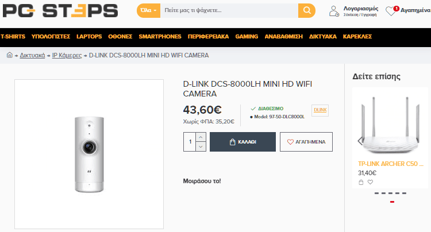The image size is (431, 232).
Task: Click the PC Steps site logo
Action: (x=60, y=11)
